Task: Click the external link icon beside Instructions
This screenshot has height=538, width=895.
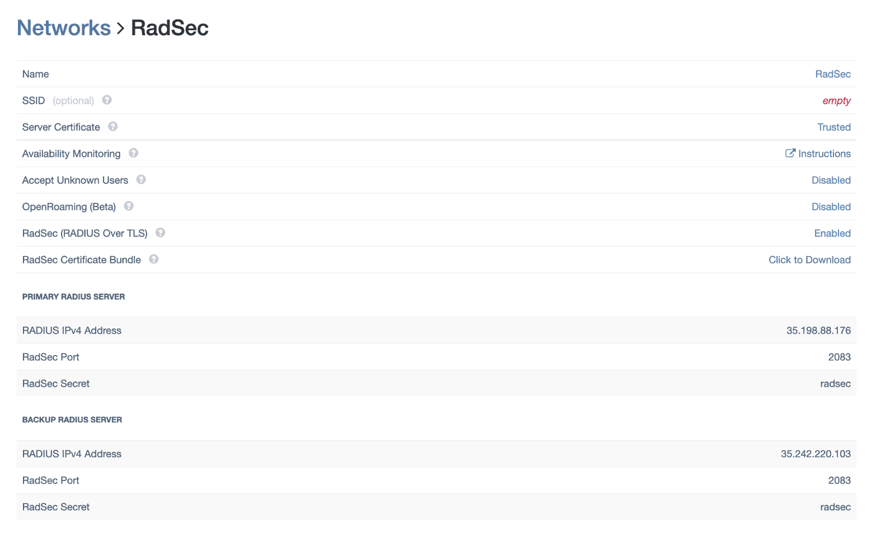Action: click(789, 153)
